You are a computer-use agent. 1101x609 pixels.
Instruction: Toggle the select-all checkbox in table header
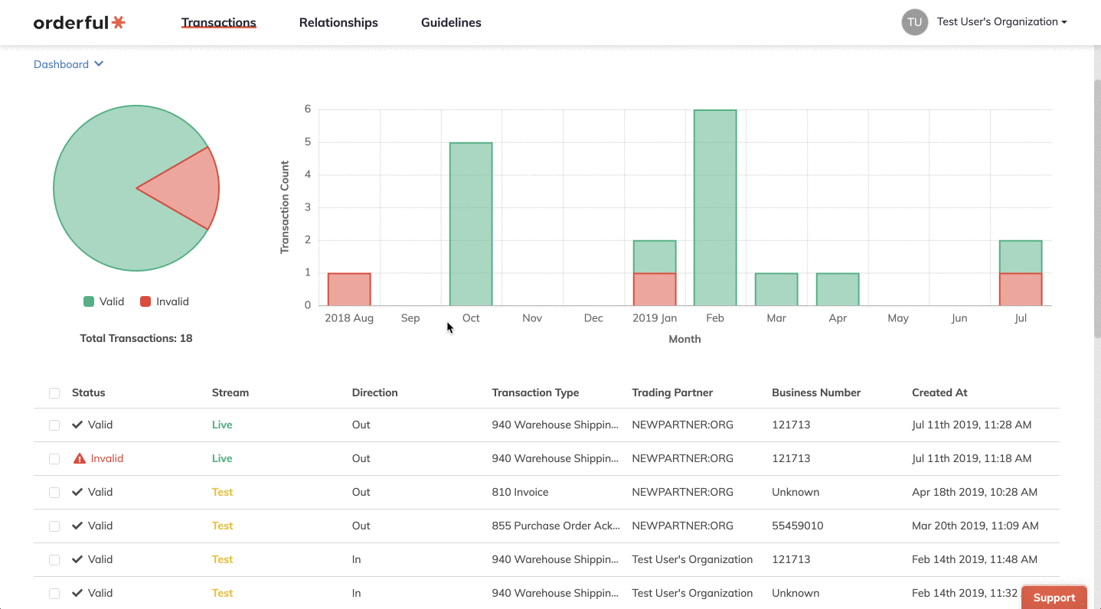point(54,393)
